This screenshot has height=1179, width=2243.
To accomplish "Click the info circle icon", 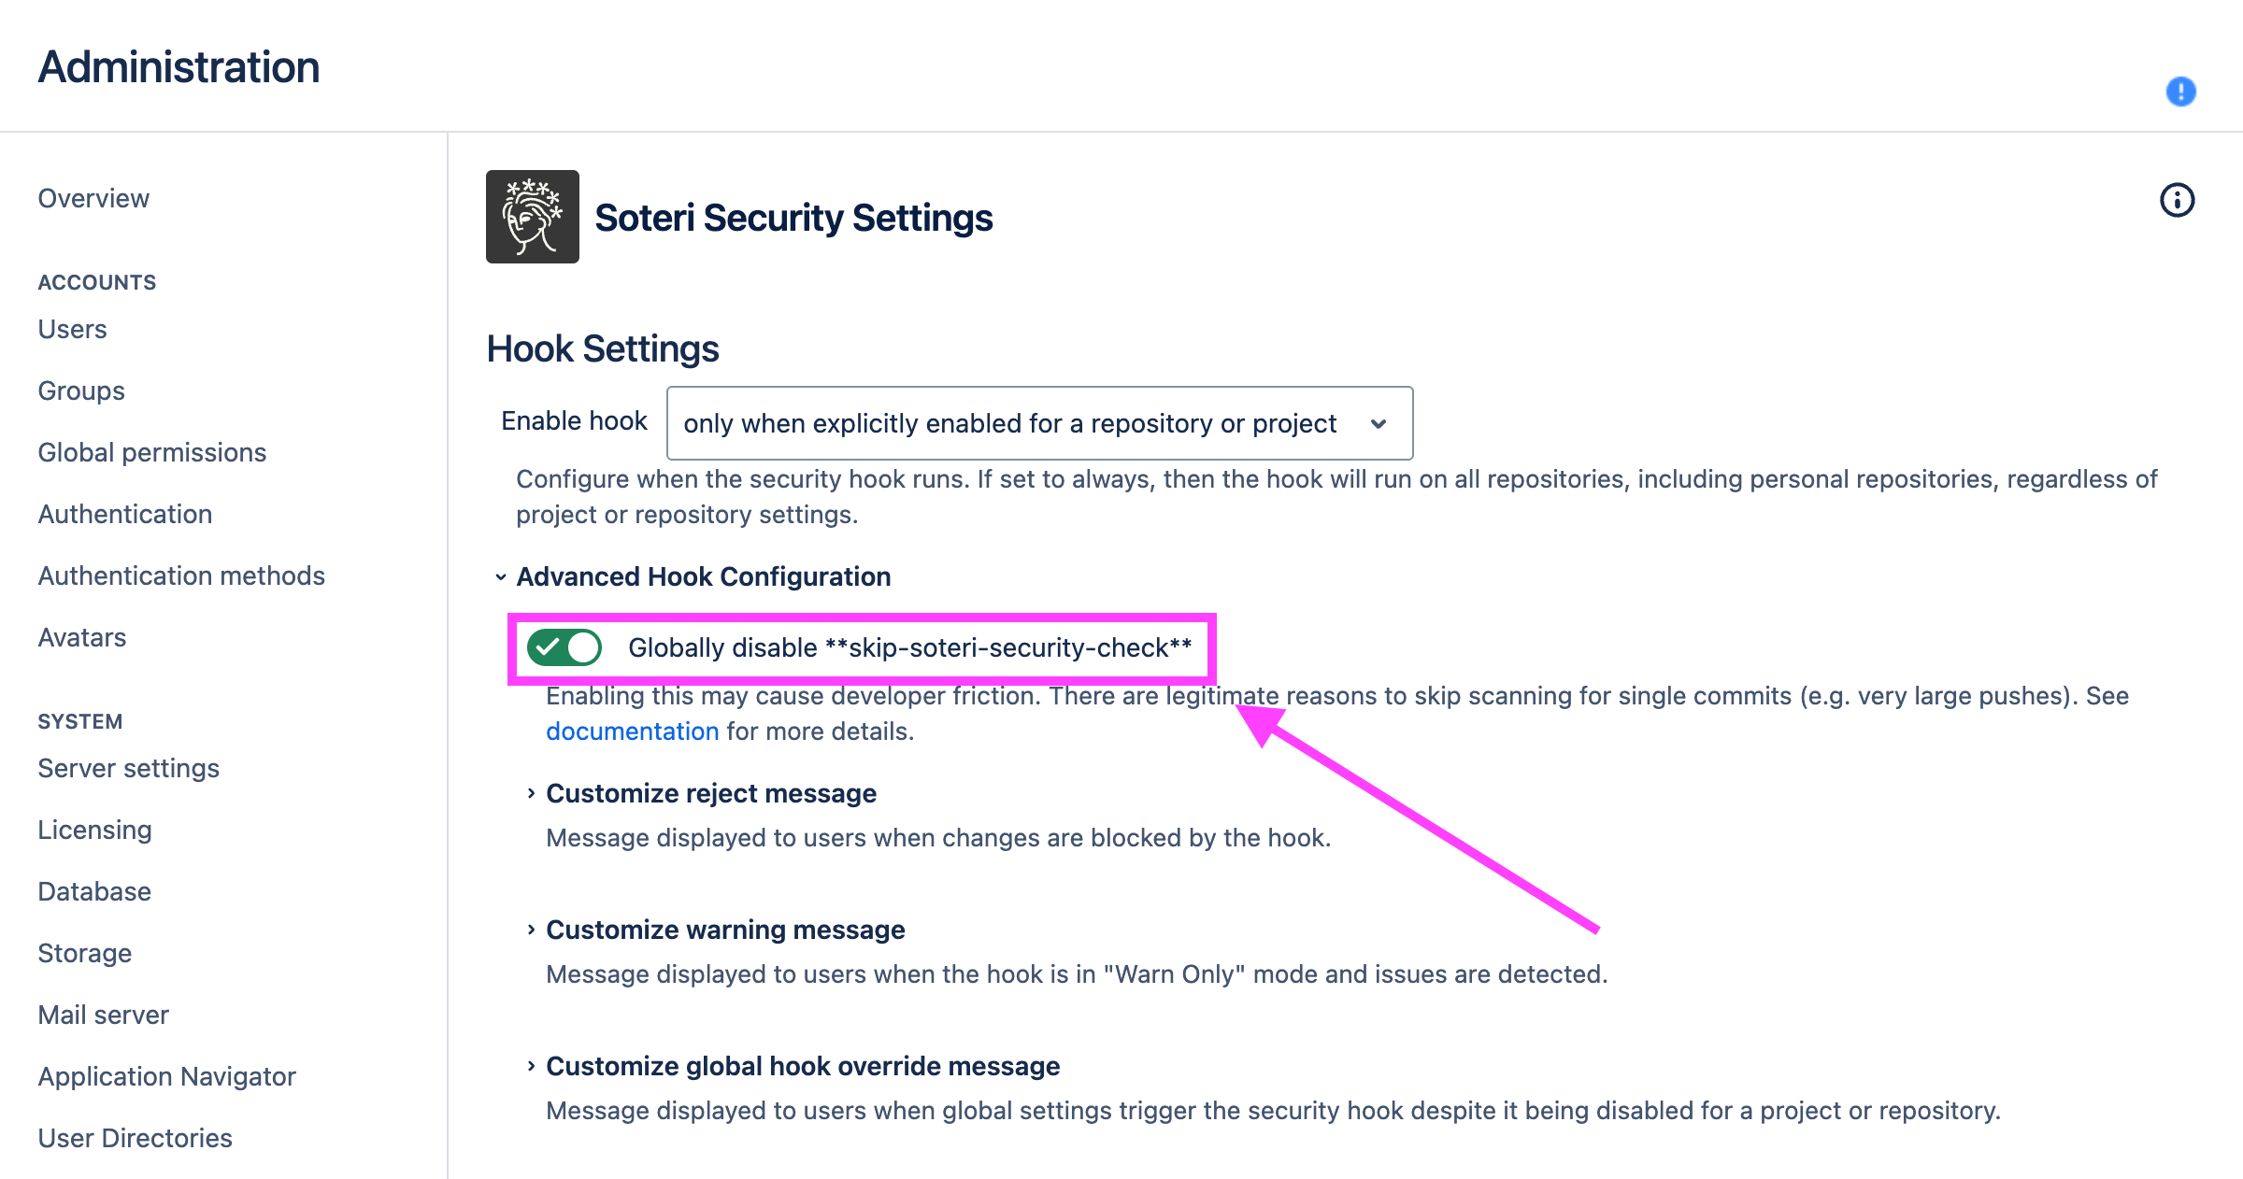I will click(2177, 200).
